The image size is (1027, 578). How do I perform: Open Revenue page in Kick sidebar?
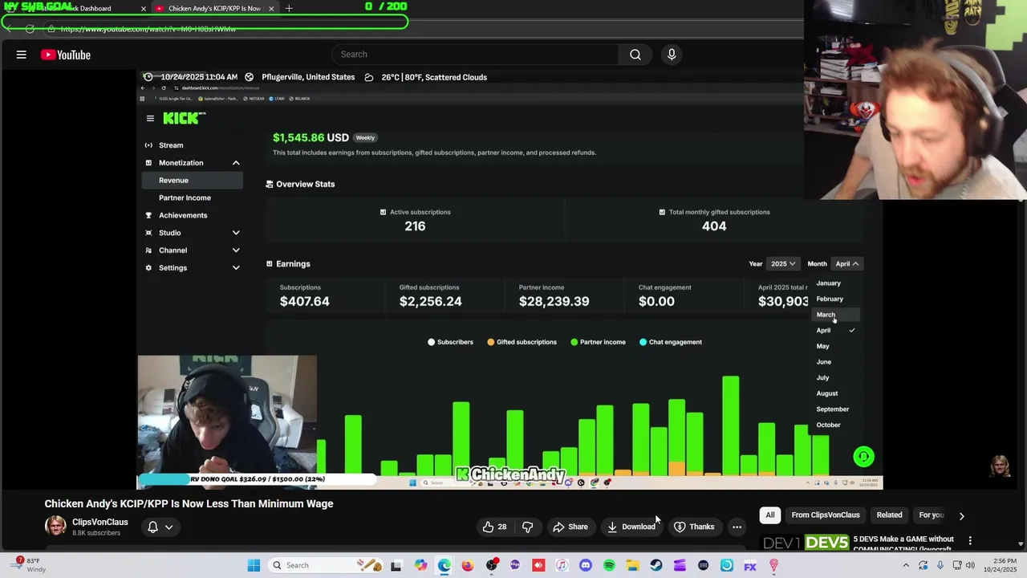coord(192,181)
